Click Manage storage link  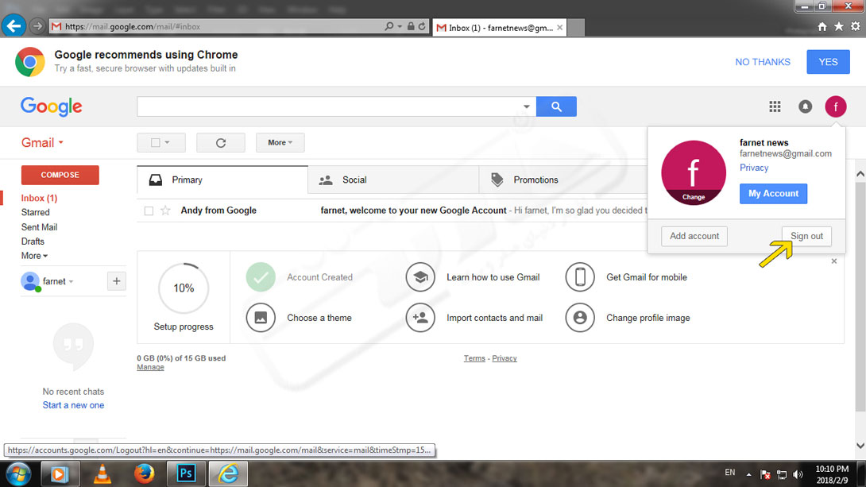click(x=150, y=367)
